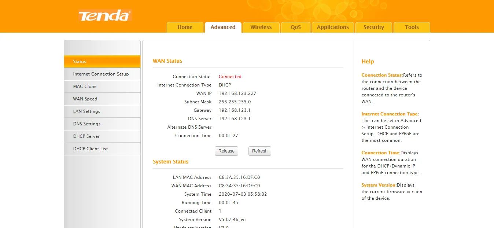This screenshot has height=228, width=494.
Task: View the DHCP Client List
Action: click(x=91, y=149)
